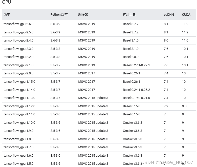Click Bazel 3.1.0 in the 2.4.0 row
This screenshot has height=167, width=197.
click(x=131, y=40)
